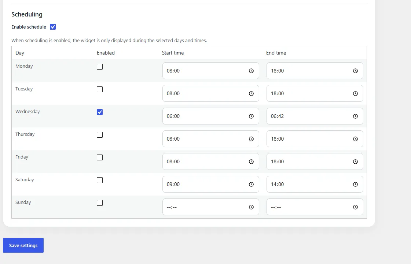Focus the empty Sunday end time field
The width and height of the screenshot is (411, 264).
pos(315,207)
